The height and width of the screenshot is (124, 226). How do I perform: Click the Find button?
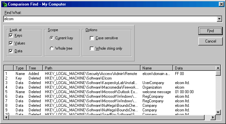210,31
